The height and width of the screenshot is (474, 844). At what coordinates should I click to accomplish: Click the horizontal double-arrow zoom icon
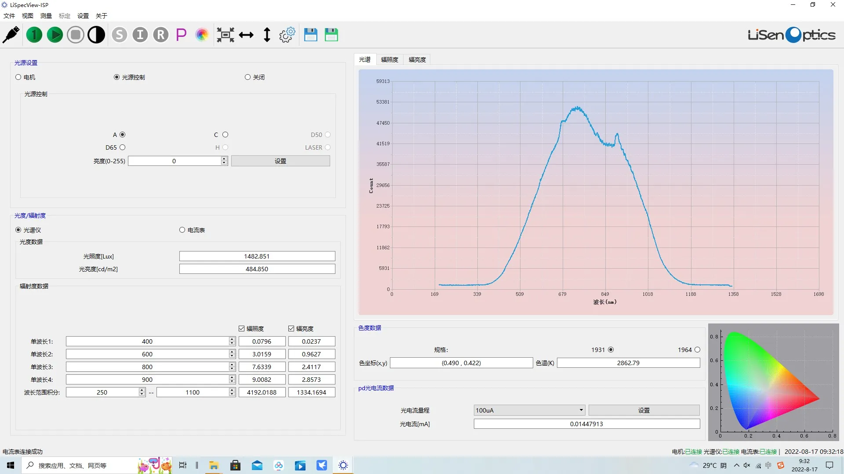246,35
